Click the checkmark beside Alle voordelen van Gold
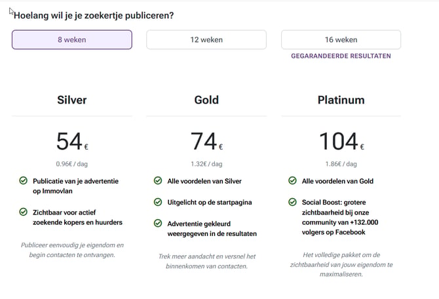The image size is (439, 299). coord(292,181)
